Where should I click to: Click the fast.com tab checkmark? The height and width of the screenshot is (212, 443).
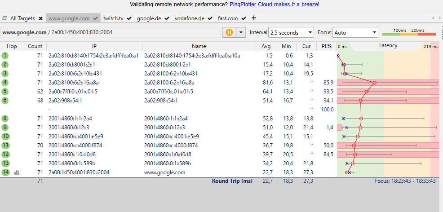pyautogui.click(x=244, y=18)
